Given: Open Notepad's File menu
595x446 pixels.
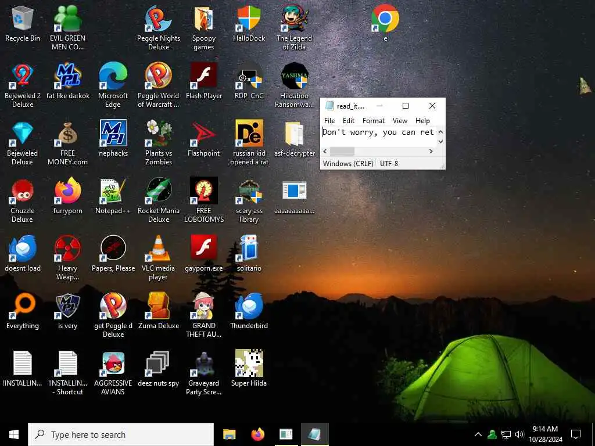Looking at the screenshot, I should point(329,121).
